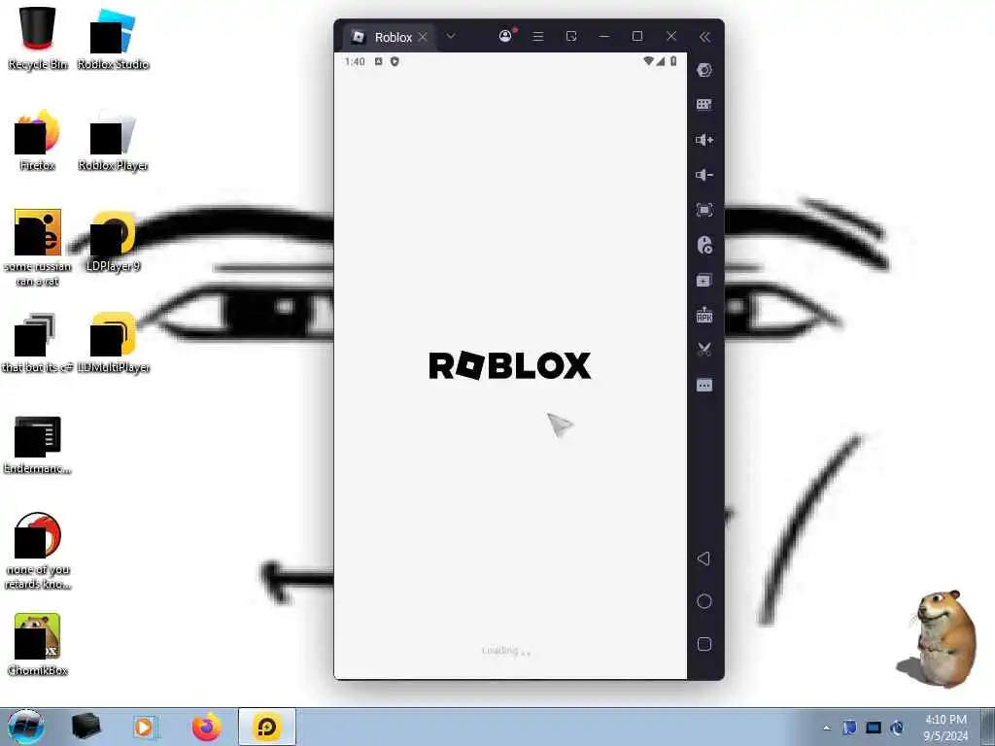Click LDPlayer taskbar button
995x746 pixels.
pos(267,727)
